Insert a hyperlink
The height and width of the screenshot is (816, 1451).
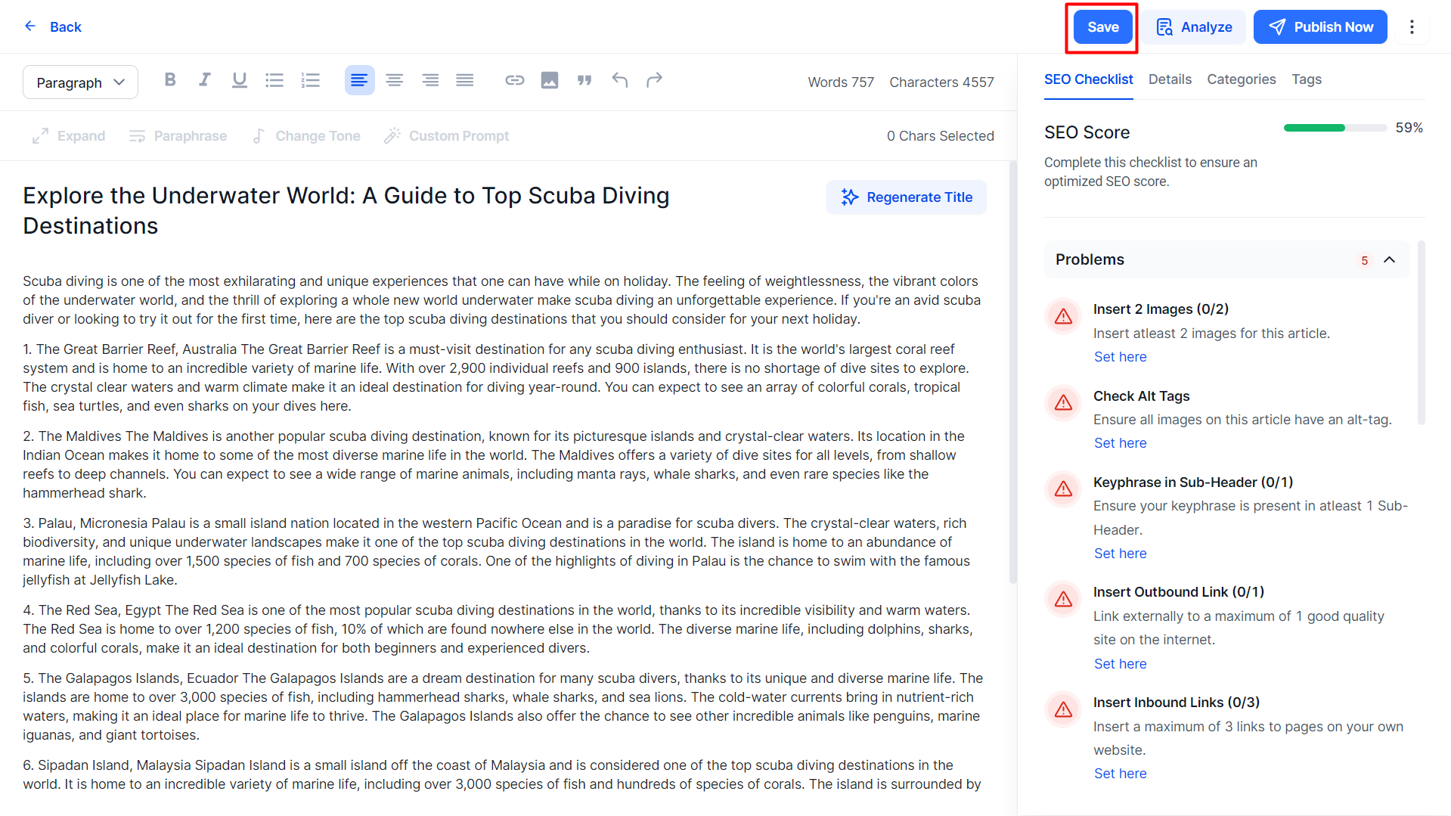click(x=515, y=79)
